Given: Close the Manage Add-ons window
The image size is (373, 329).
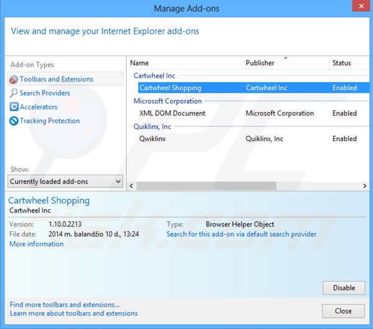Looking at the screenshot, I should (361, 6).
